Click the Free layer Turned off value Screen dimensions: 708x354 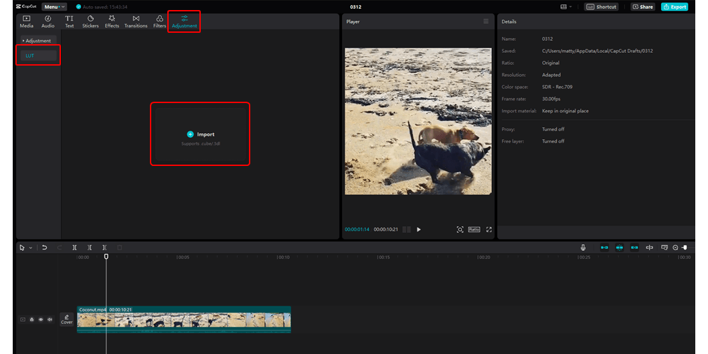[553, 141]
